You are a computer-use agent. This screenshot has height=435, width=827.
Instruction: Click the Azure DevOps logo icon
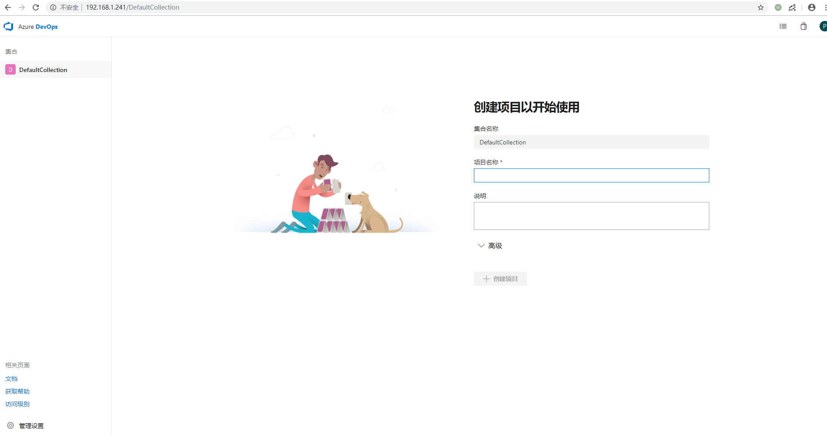click(9, 27)
